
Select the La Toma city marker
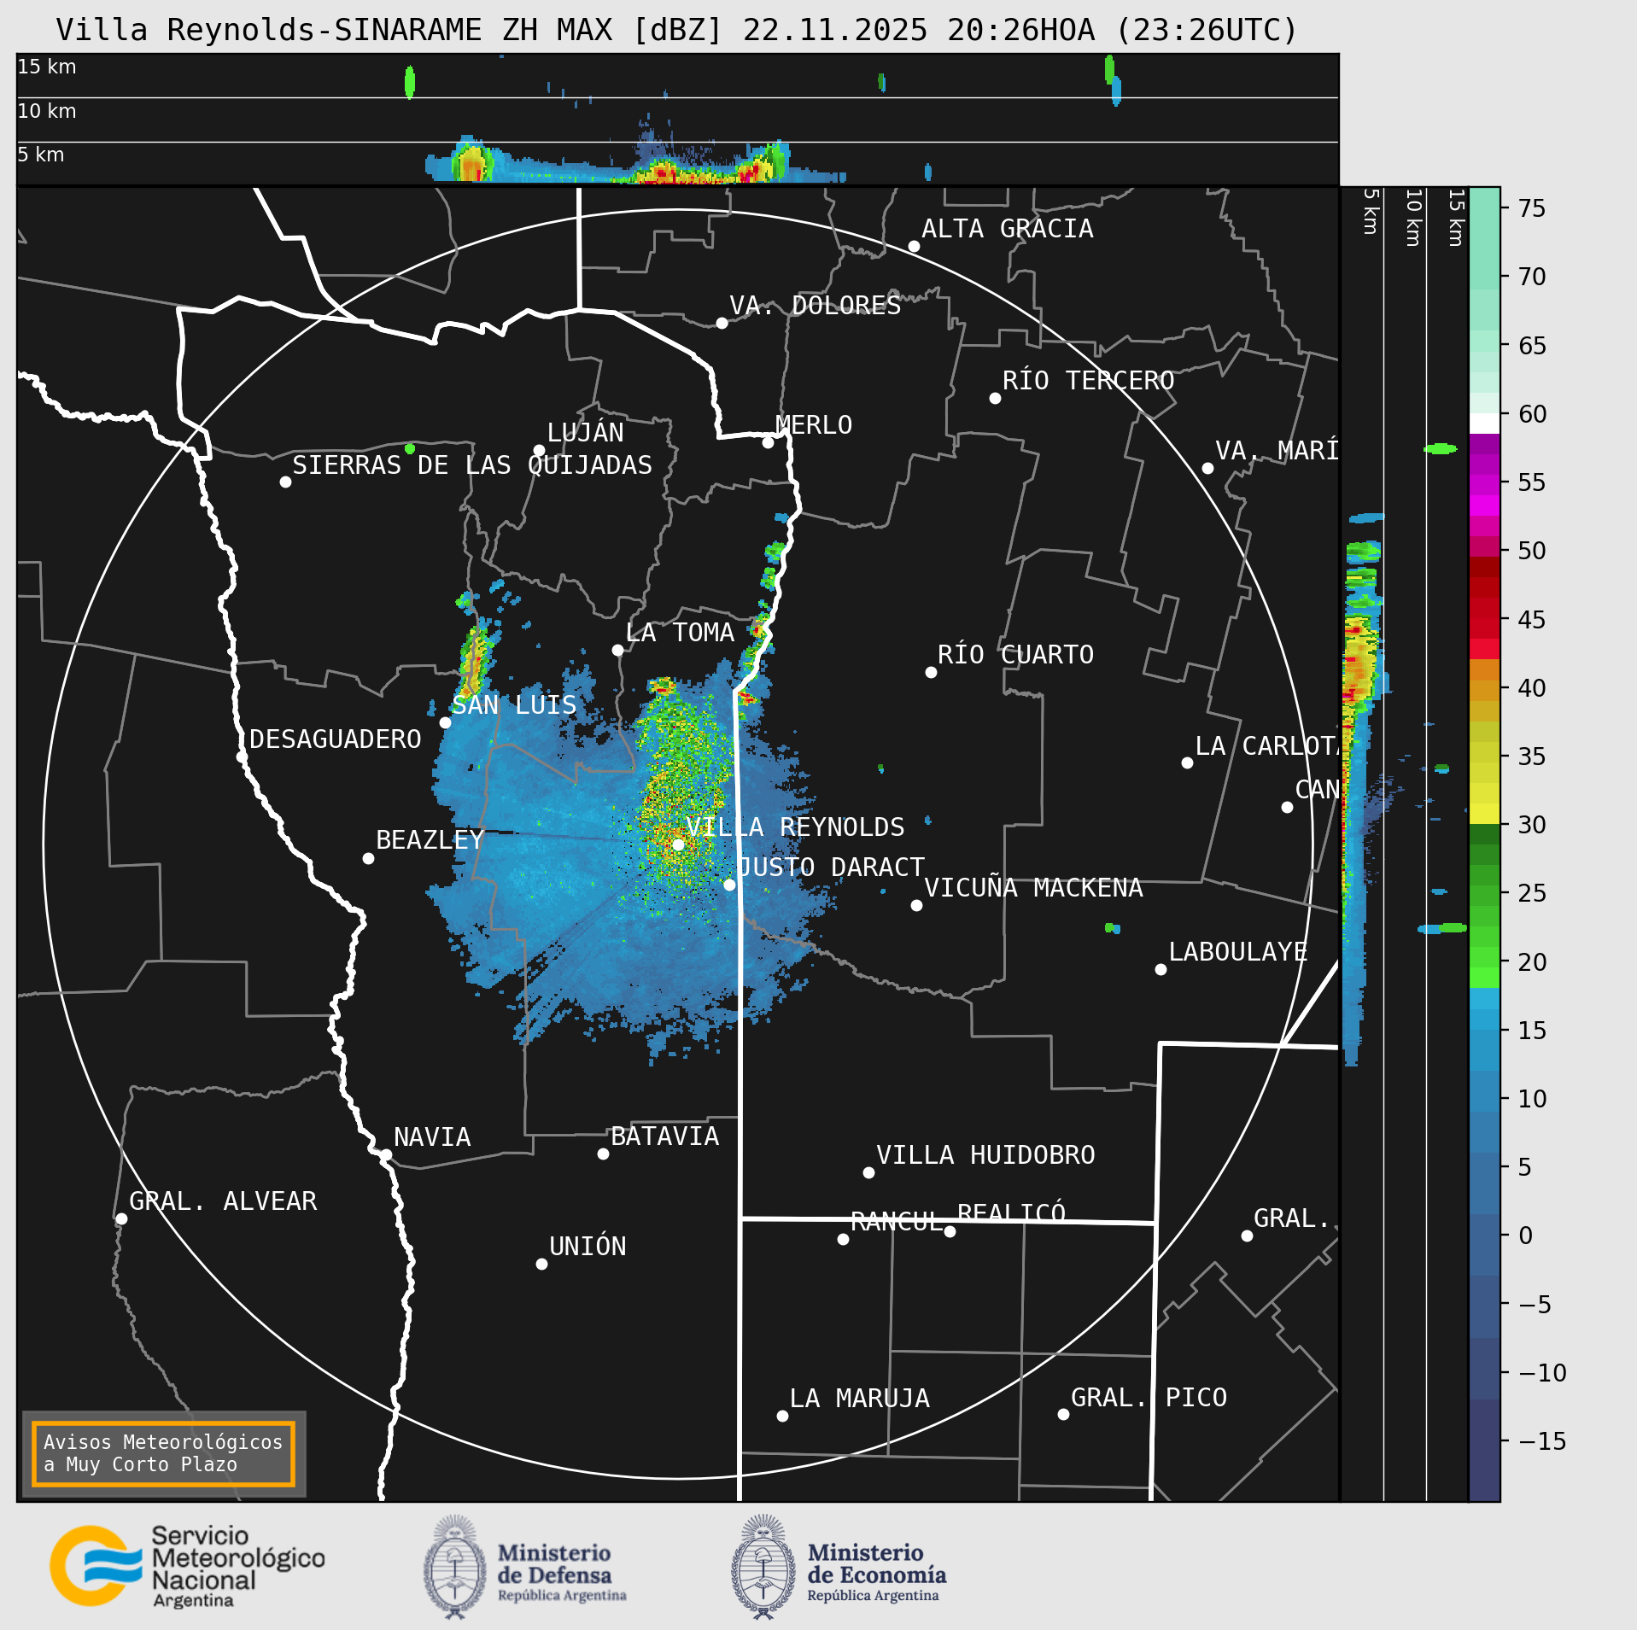(617, 650)
